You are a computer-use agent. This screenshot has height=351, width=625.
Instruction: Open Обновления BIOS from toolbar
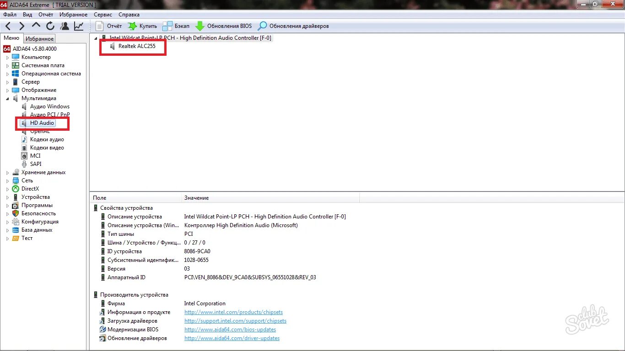point(224,26)
